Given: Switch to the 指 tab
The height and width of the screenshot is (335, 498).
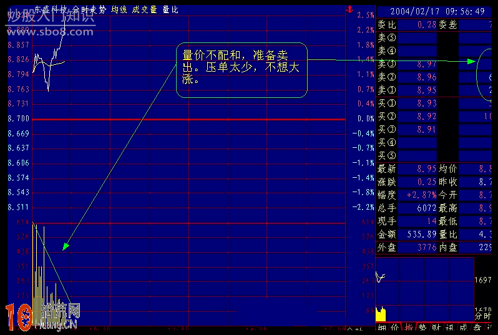Looking at the screenshot, I should [409, 328].
